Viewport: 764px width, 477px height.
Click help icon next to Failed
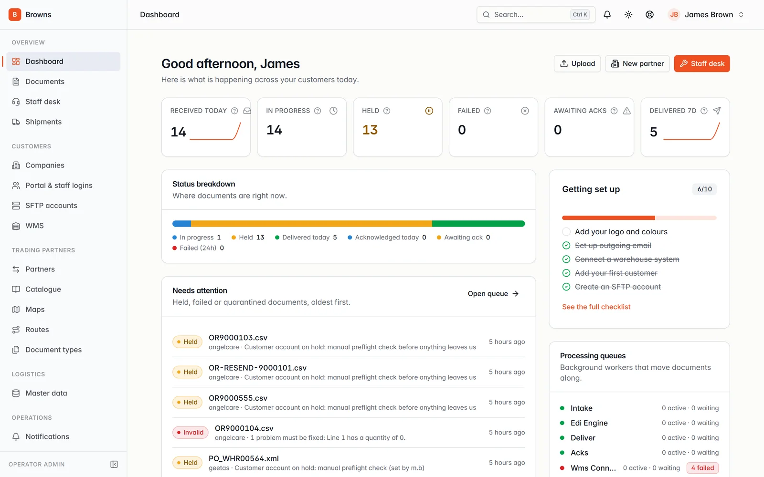pos(488,111)
